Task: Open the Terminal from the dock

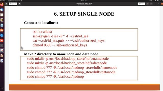Action: coord(2,45)
